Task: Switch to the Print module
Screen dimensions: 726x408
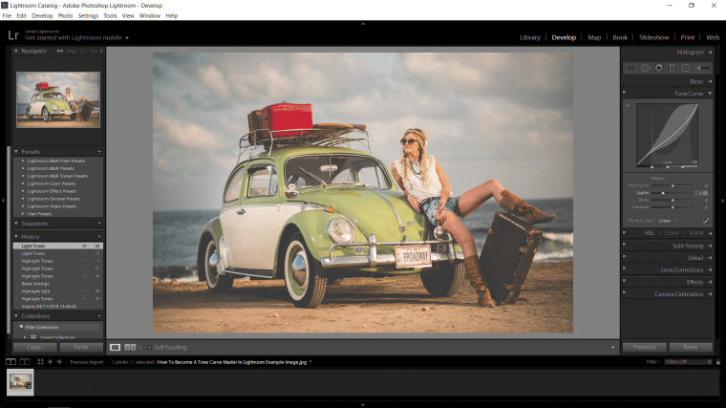Action: 688,37
